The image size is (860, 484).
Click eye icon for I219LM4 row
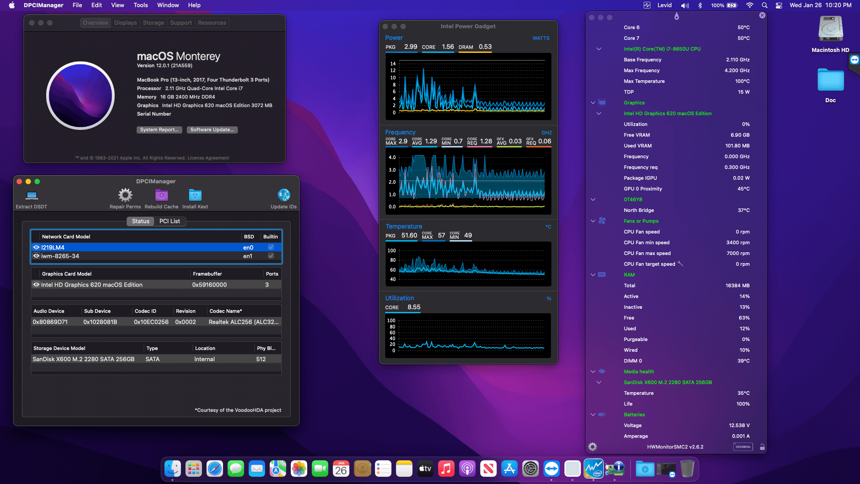click(36, 247)
